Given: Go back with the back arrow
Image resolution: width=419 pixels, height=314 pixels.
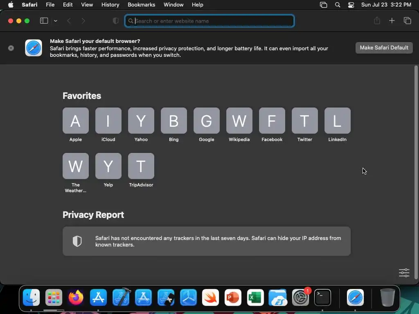Looking at the screenshot, I should click(69, 21).
